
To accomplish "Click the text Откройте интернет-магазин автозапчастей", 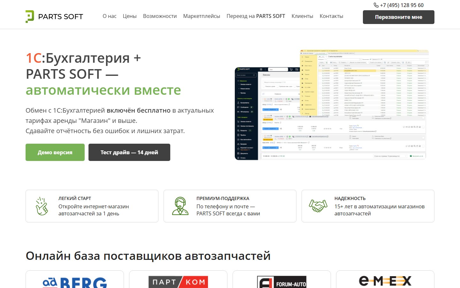I will point(94,210).
